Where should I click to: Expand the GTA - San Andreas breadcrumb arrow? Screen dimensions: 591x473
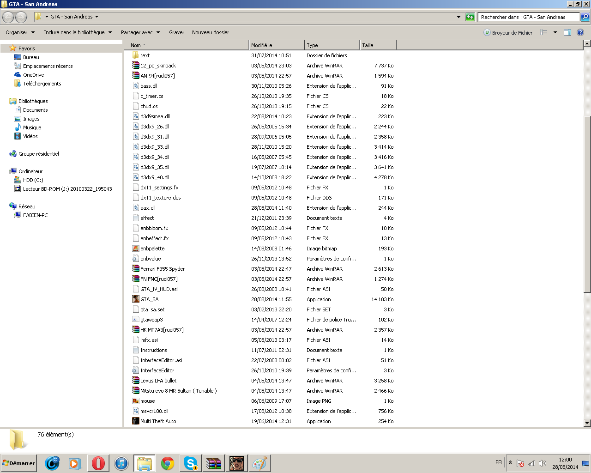pos(96,17)
